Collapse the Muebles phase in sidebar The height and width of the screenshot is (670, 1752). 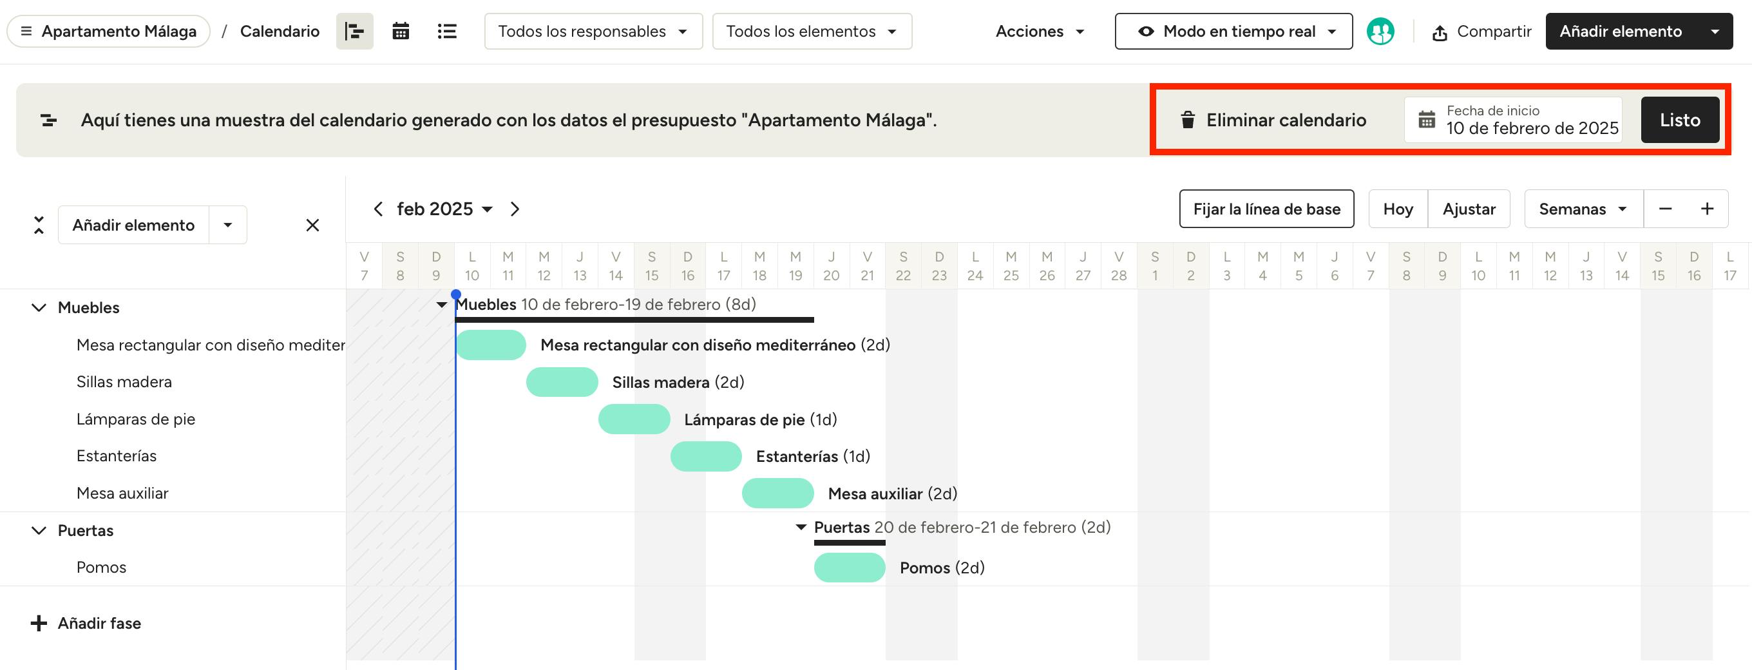click(x=39, y=307)
